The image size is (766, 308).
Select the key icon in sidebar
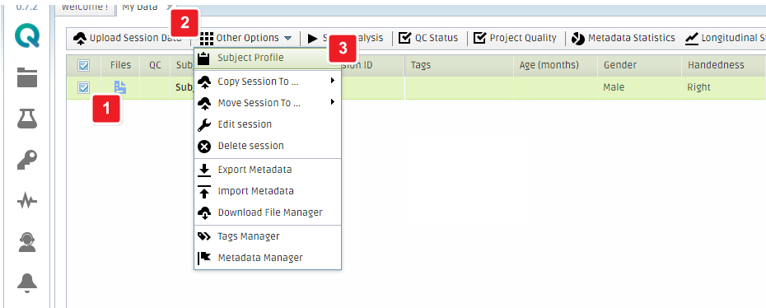(x=27, y=160)
